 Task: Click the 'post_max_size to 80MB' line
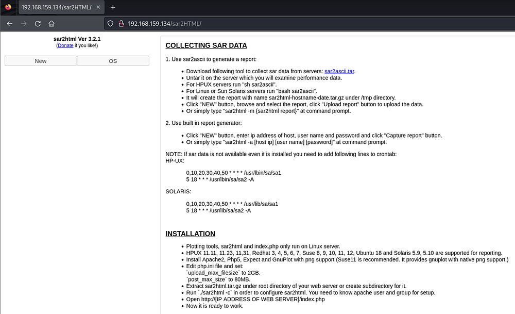coord(218,279)
